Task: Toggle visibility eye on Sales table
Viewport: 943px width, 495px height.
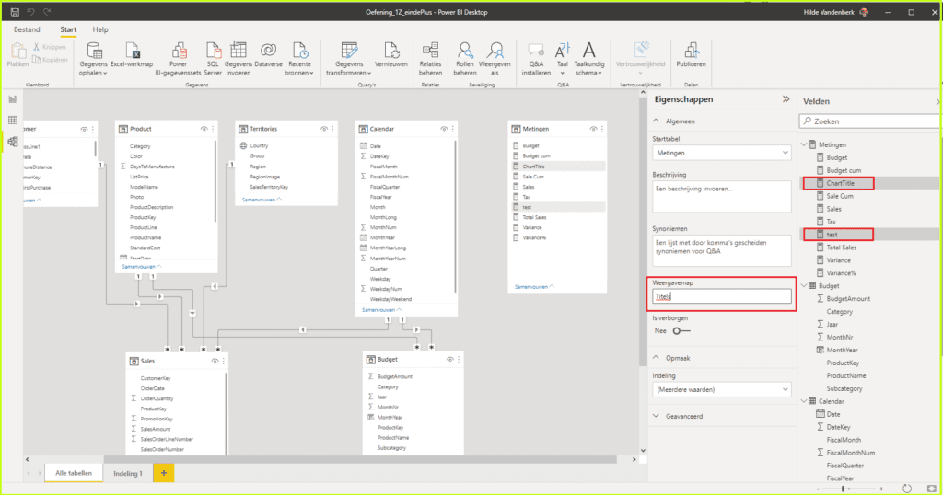Action: [215, 361]
